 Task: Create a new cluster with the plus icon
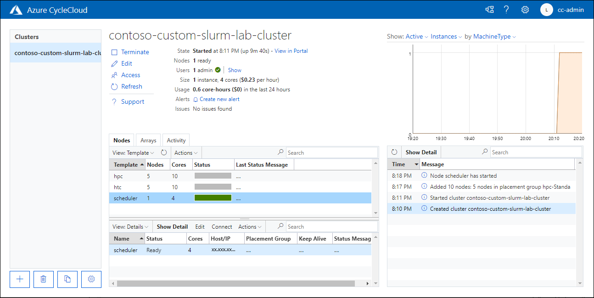pyautogui.click(x=19, y=279)
